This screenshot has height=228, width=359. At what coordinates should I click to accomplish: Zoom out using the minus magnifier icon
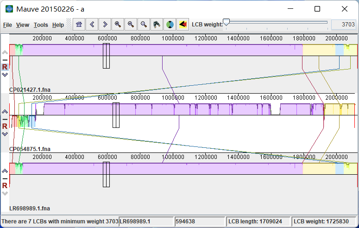click(131, 25)
